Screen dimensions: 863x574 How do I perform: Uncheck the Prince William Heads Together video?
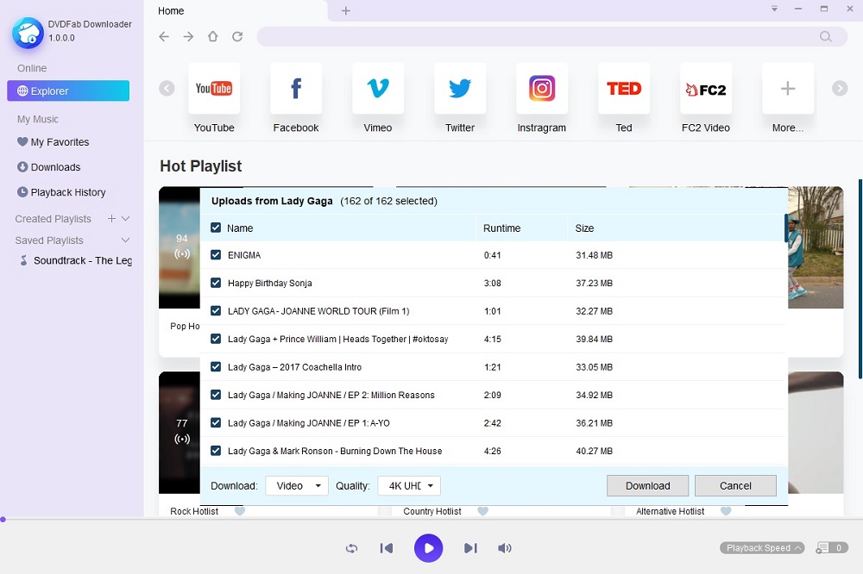point(216,339)
